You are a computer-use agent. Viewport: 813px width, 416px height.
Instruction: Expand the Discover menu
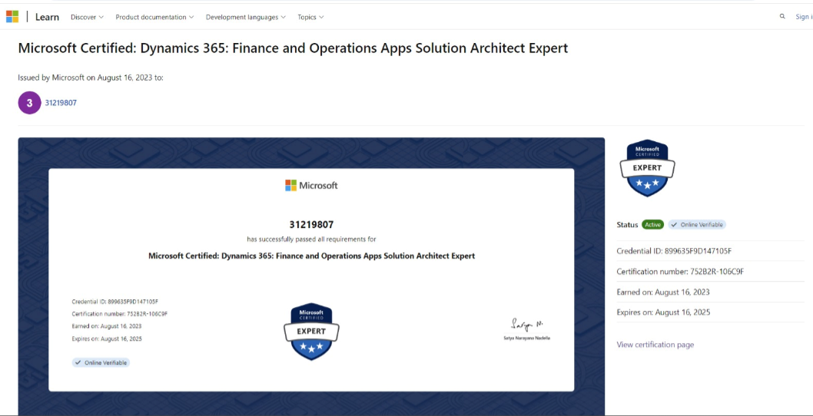click(87, 17)
